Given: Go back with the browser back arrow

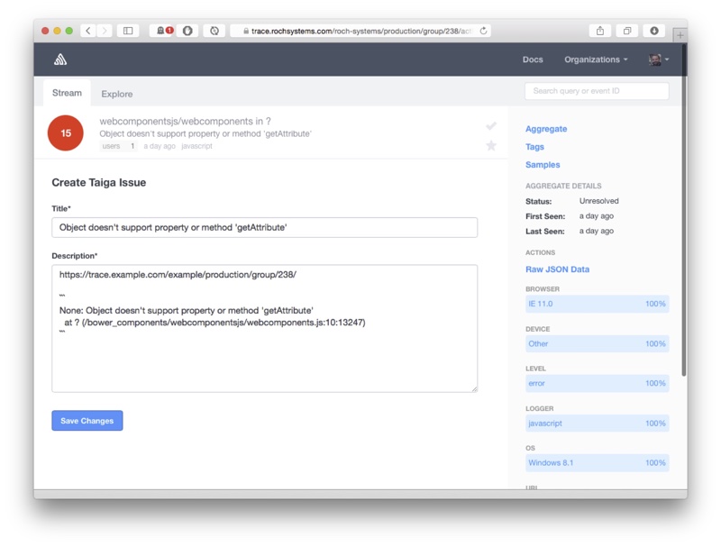Looking at the screenshot, I should pos(88,31).
